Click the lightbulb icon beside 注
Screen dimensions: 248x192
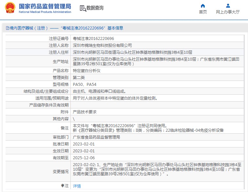[63, 185]
